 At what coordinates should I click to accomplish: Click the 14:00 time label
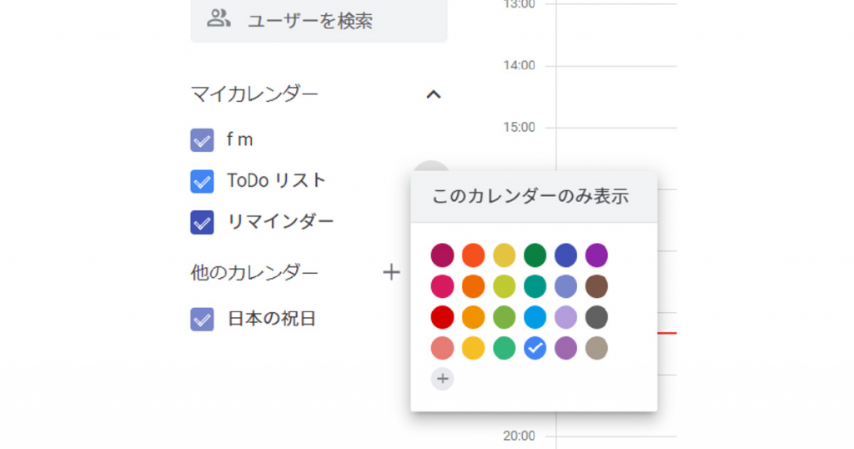tap(519, 65)
